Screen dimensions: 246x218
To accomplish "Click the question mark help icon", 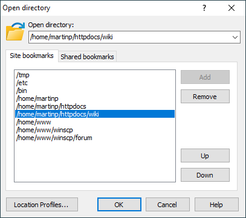I will pyautogui.click(x=204, y=8).
